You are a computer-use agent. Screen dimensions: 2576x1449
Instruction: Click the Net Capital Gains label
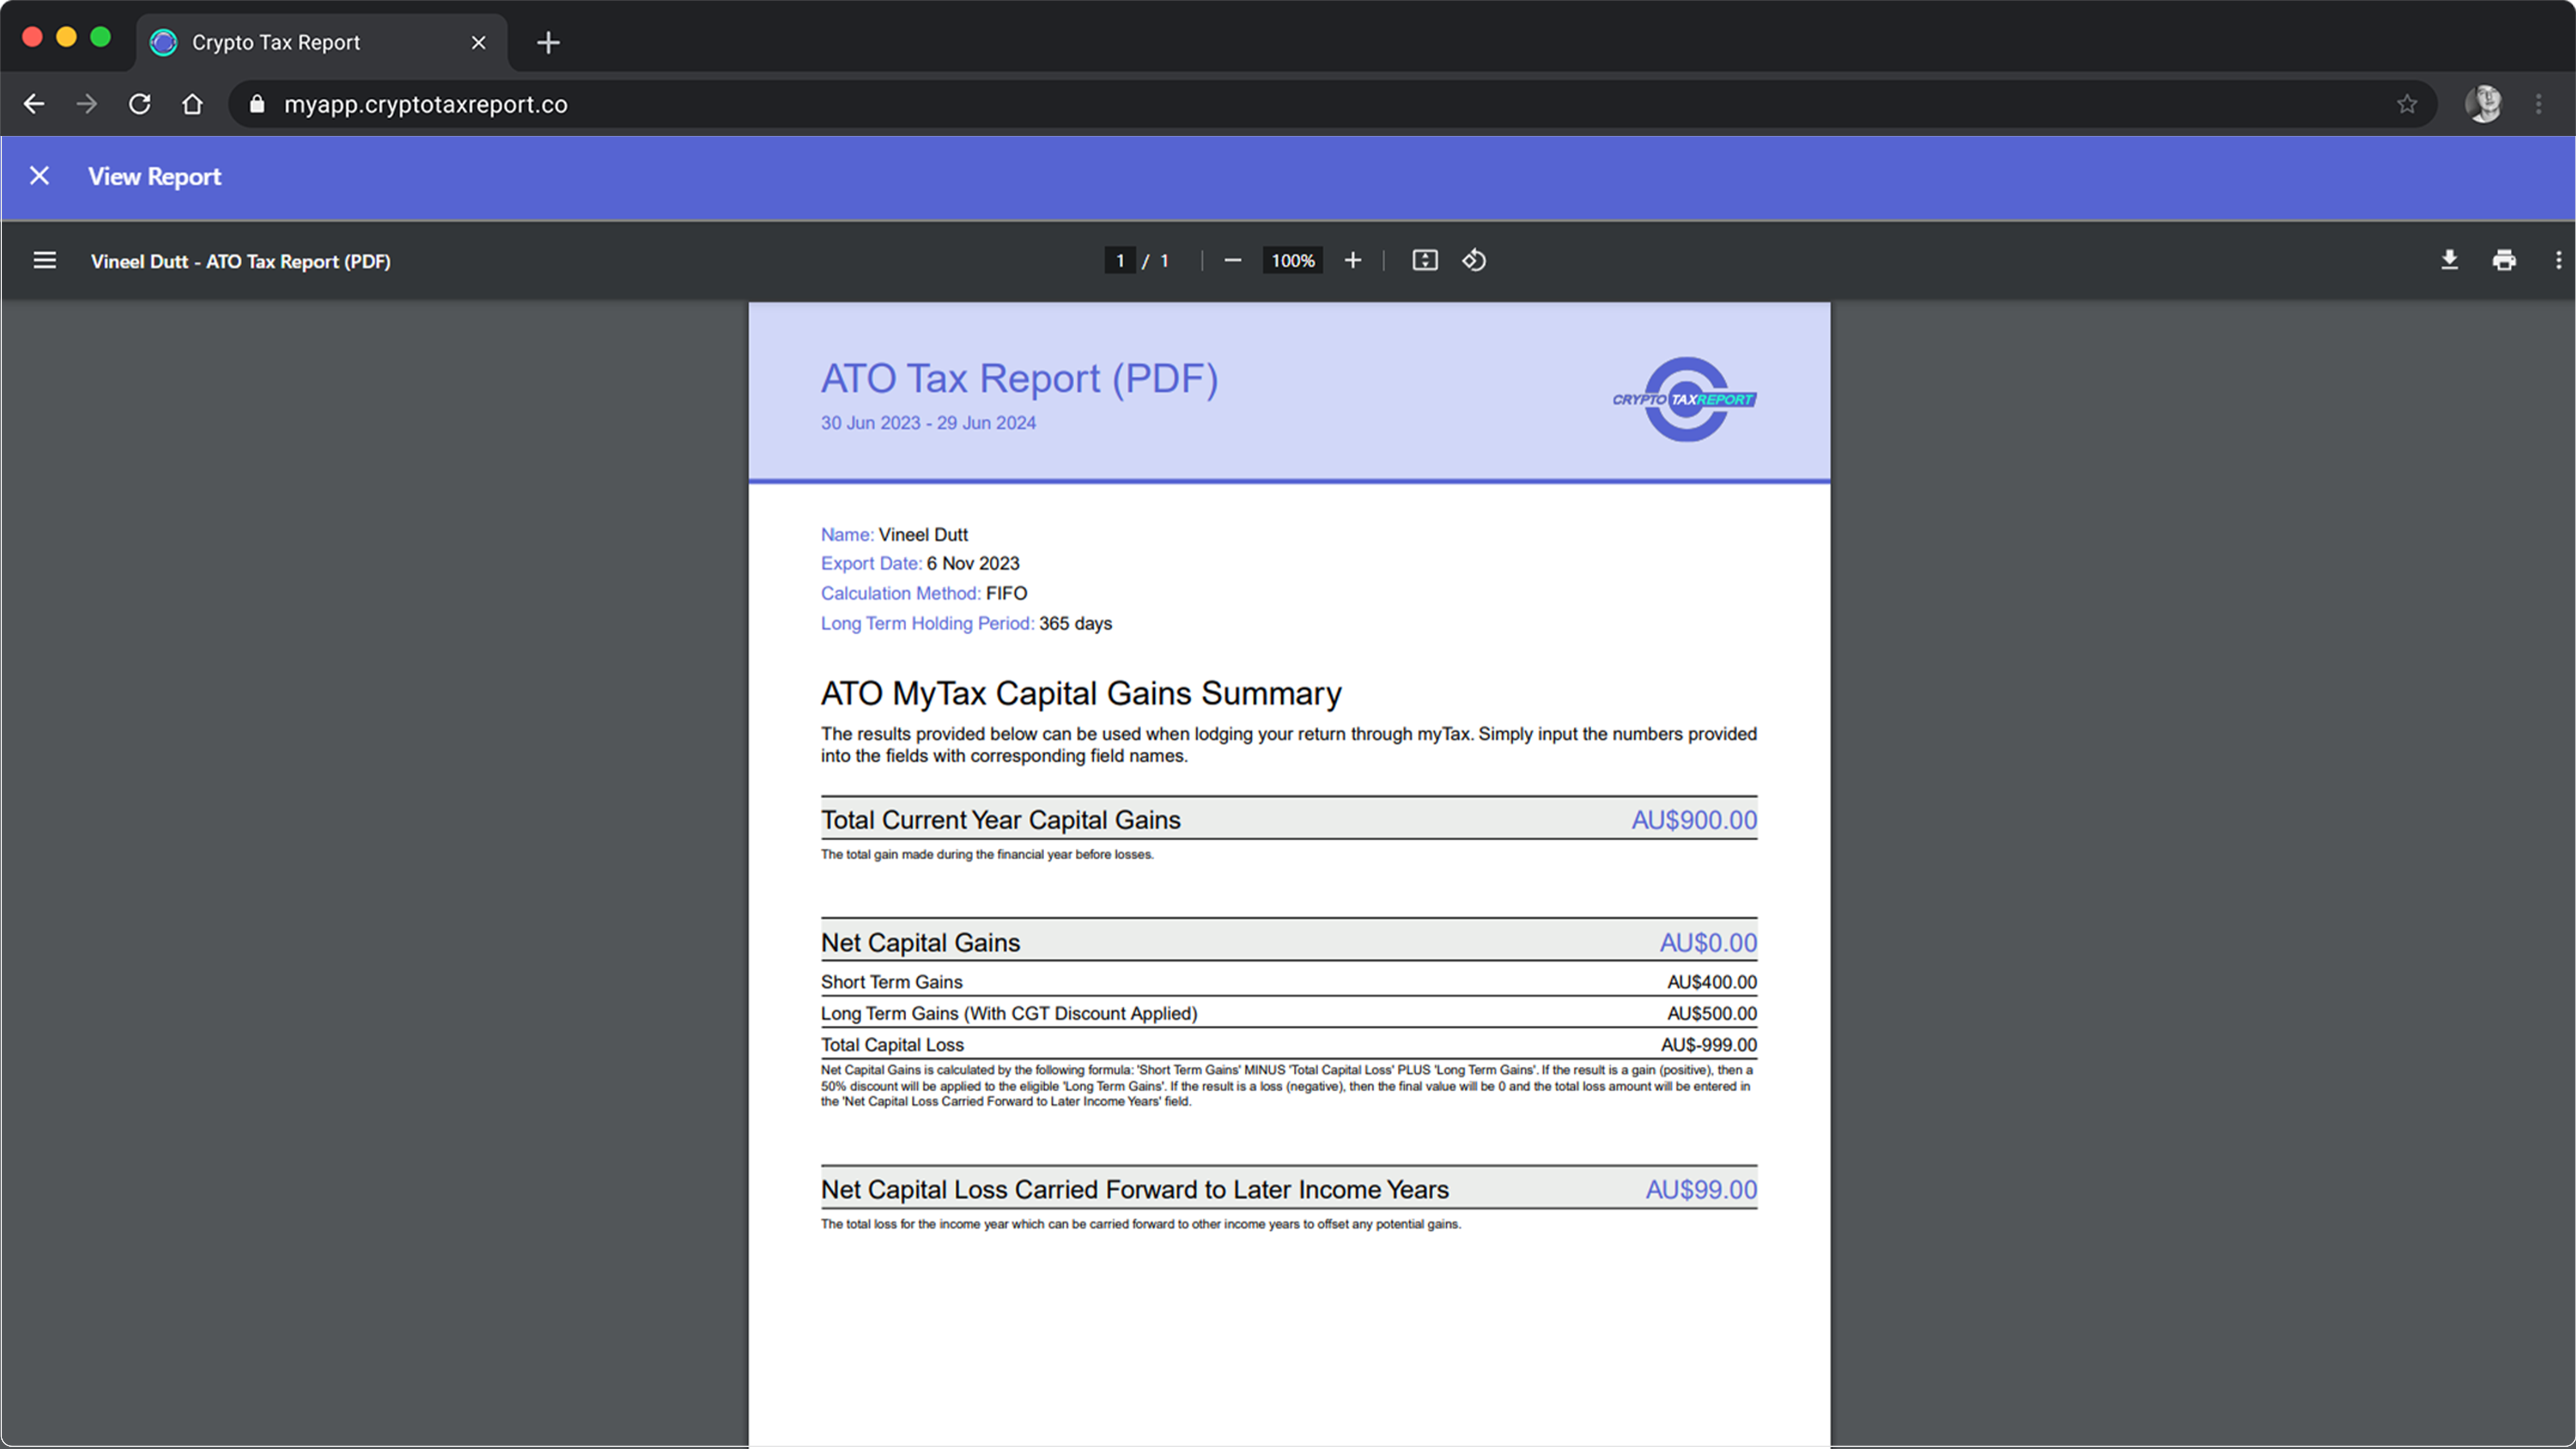920,943
